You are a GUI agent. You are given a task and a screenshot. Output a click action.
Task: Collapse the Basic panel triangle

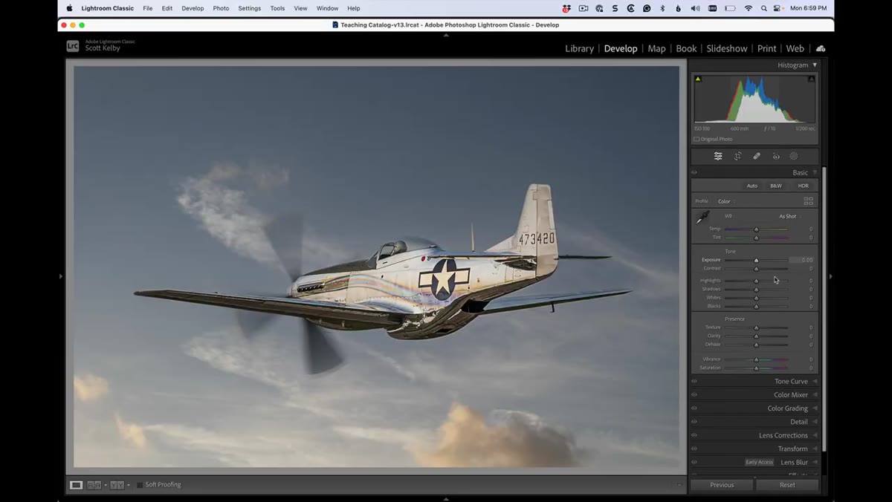(x=815, y=172)
